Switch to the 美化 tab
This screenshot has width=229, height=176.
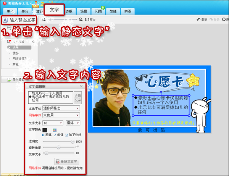click(x=10, y=11)
